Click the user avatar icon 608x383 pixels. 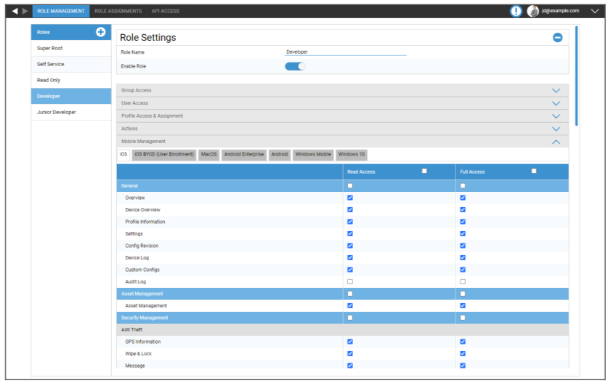coord(533,11)
